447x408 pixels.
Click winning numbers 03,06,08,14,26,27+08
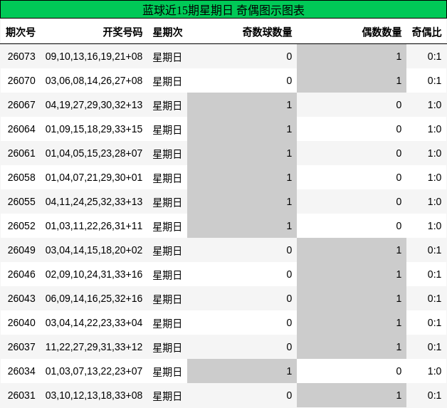click(94, 80)
